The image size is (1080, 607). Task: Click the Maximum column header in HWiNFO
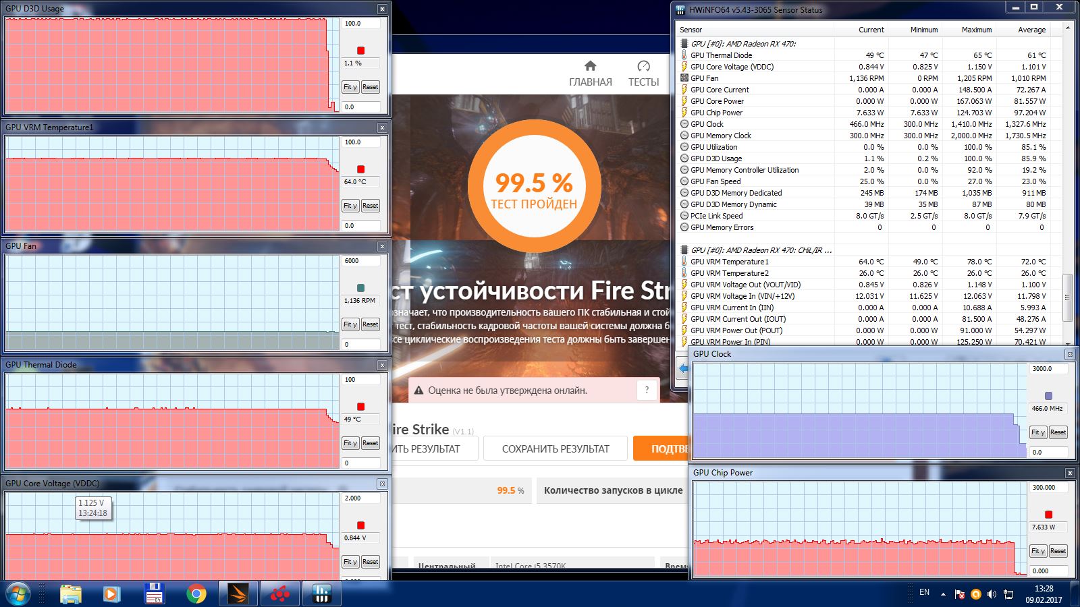click(x=969, y=30)
